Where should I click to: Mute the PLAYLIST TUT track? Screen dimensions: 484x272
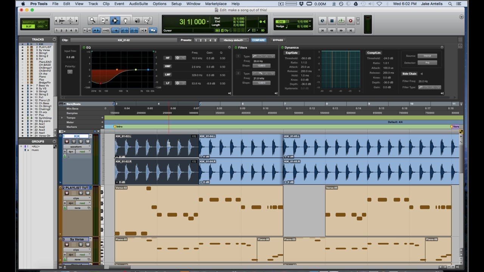(88, 193)
